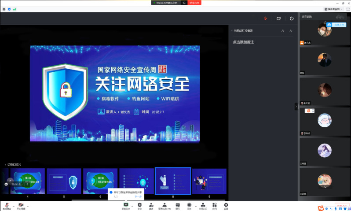Open the Chat window

[x=178, y=205]
